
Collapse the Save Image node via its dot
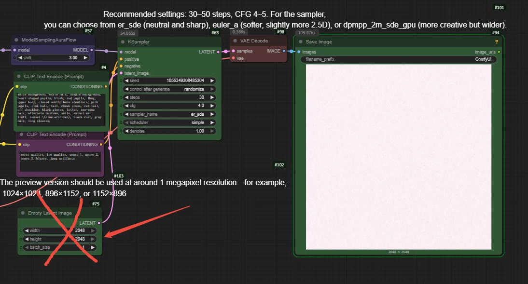pos(300,42)
